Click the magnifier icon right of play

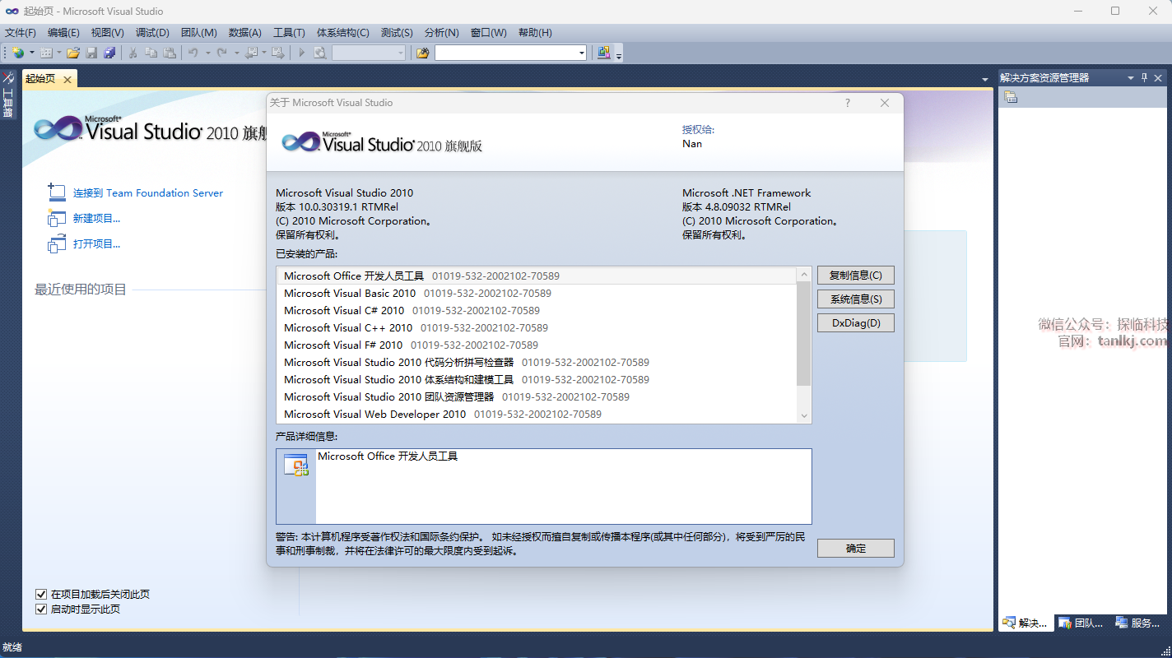(x=319, y=53)
